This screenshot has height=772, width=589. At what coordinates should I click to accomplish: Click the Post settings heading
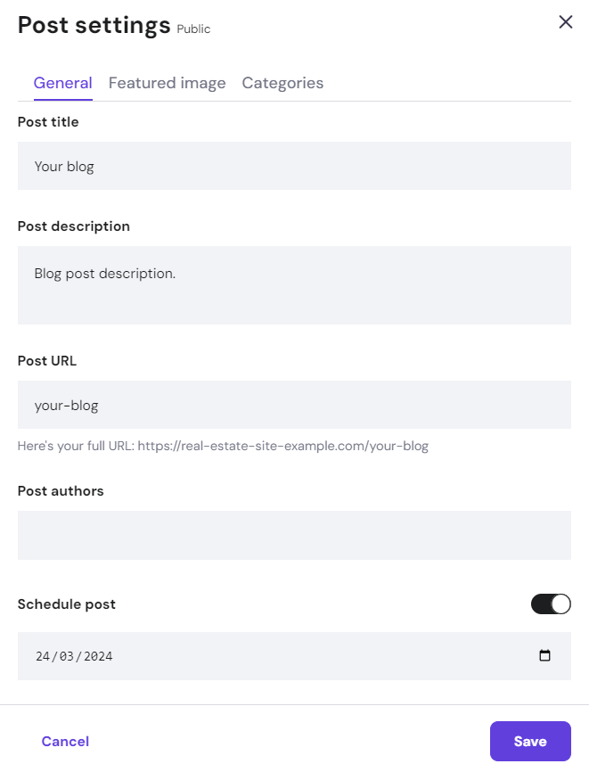[x=94, y=25]
